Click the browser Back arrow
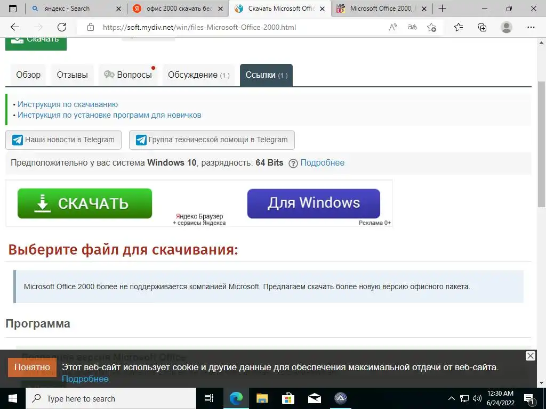Image resolution: width=546 pixels, height=409 pixels. pyautogui.click(x=14, y=27)
